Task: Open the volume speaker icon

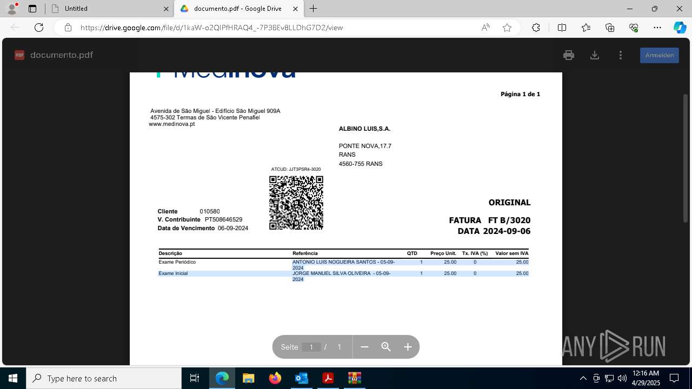Action: pyautogui.click(x=622, y=378)
